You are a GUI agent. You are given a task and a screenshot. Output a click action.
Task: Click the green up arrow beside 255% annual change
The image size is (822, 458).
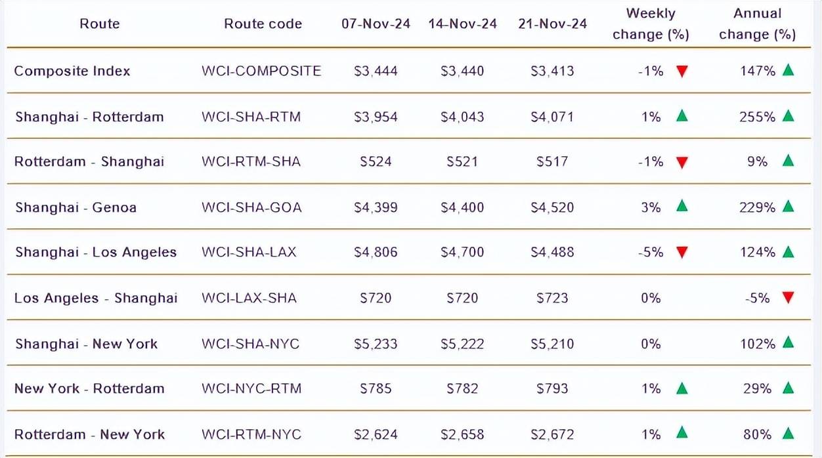tap(789, 116)
